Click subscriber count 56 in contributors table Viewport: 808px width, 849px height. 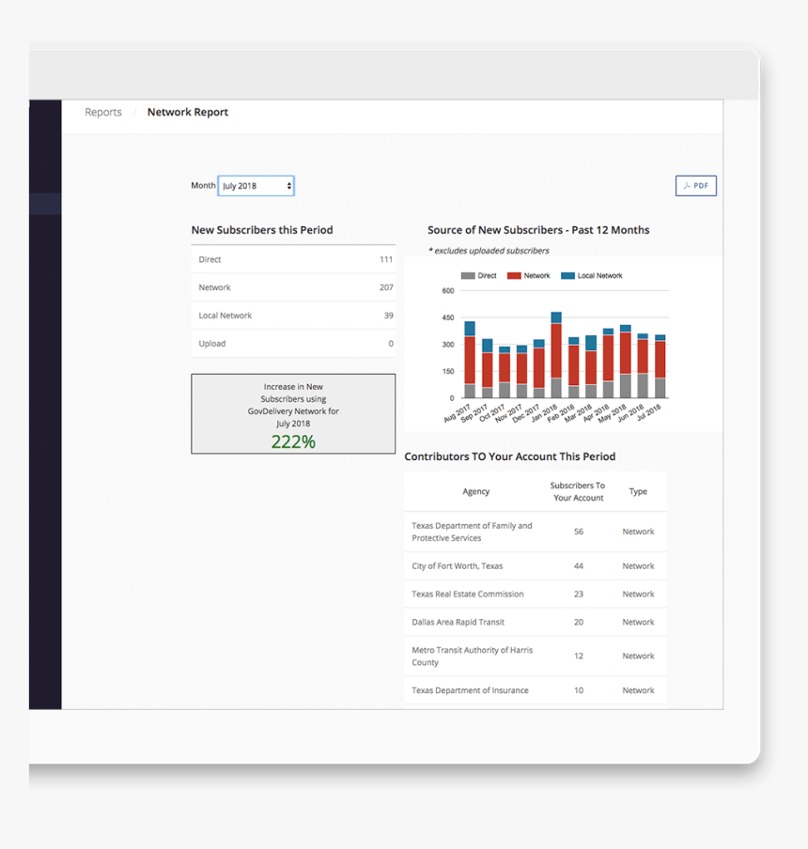coord(579,532)
